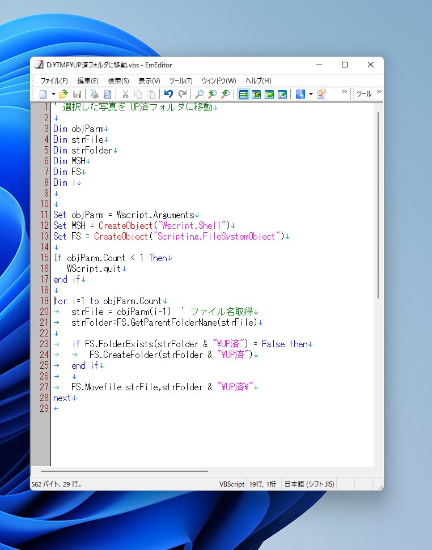Maximize the EmEditor window
The width and height of the screenshot is (432, 550).
point(345,65)
